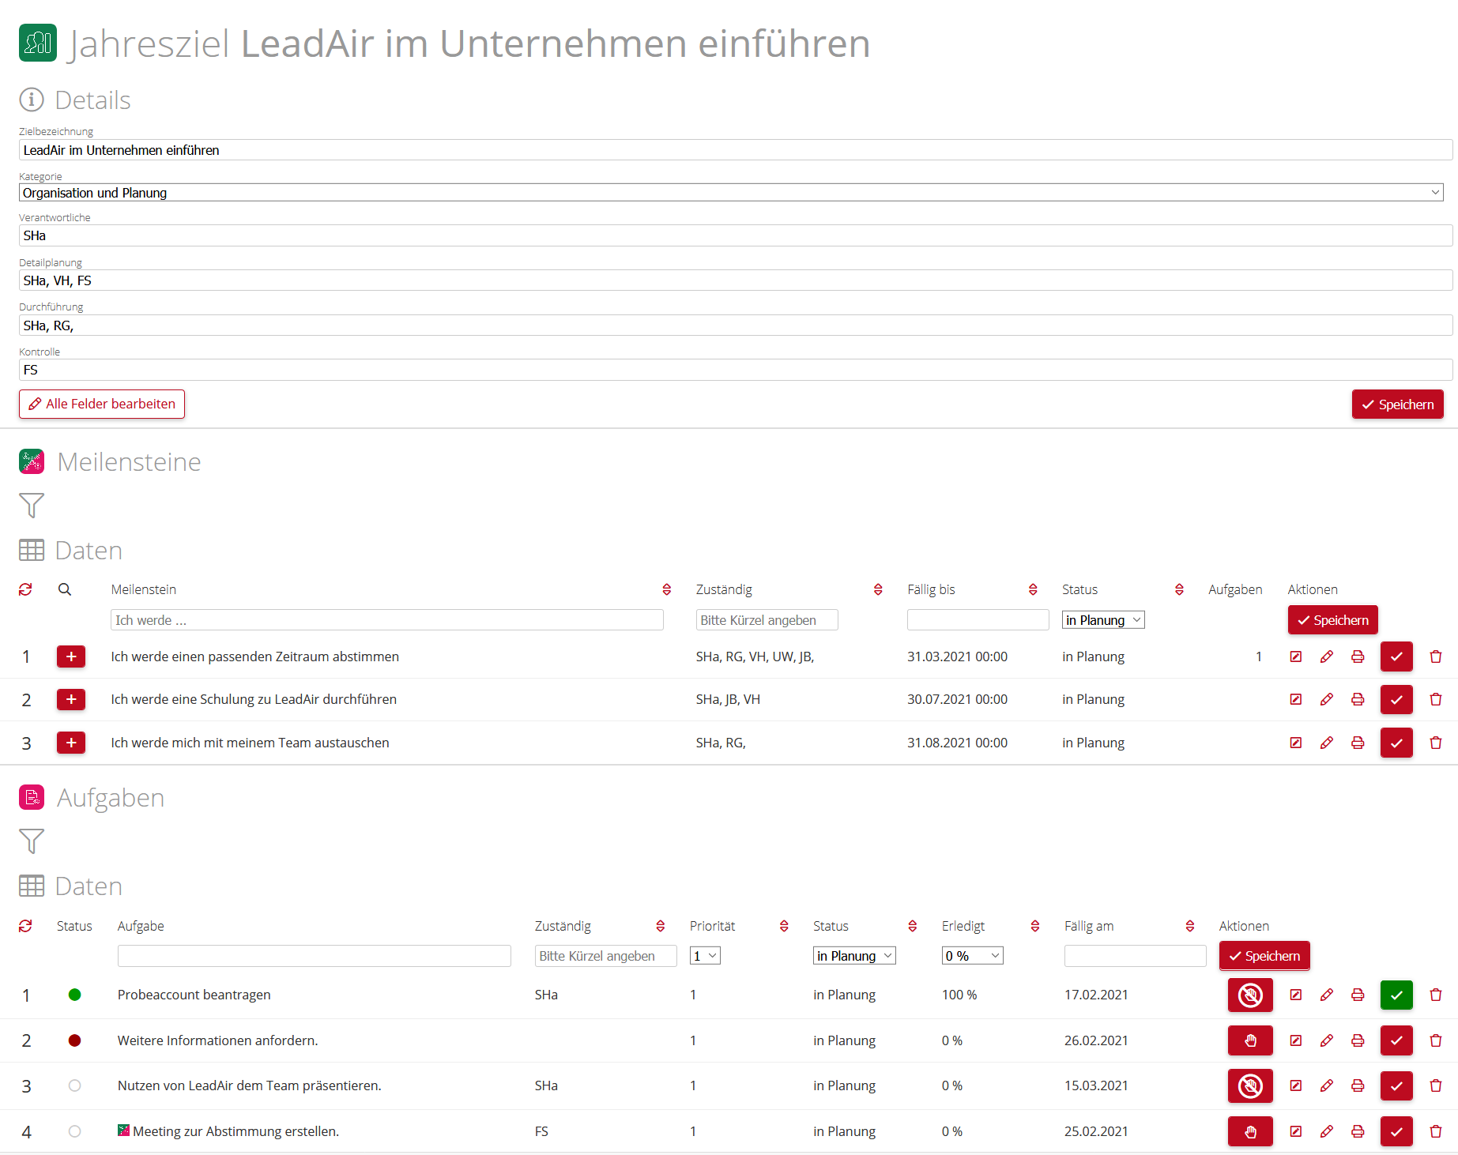Click blocked-hand icon for 'Nutzen von LeadAir' task
Screen dimensions: 1458x1155
pyautogui.click(x=1250, y=1085)
